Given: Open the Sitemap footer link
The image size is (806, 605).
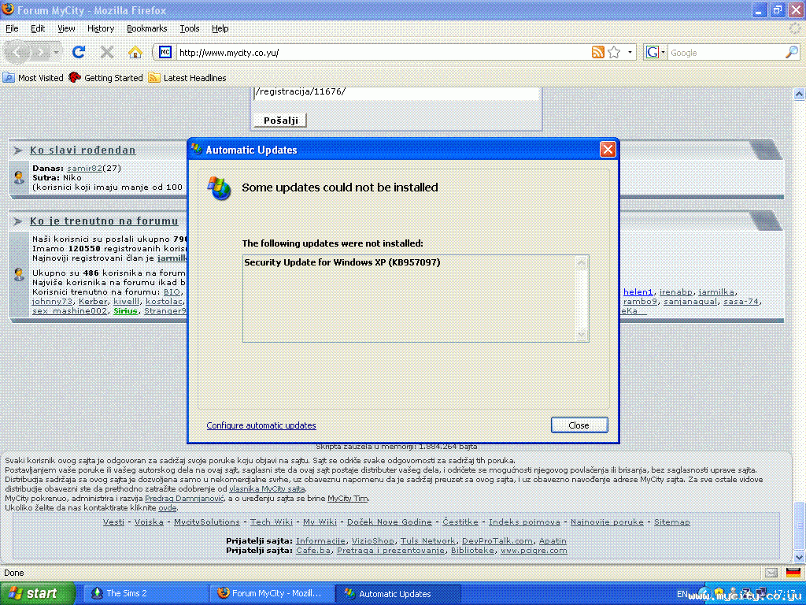Looking at the screenshot, I should [x=672, y=521].
